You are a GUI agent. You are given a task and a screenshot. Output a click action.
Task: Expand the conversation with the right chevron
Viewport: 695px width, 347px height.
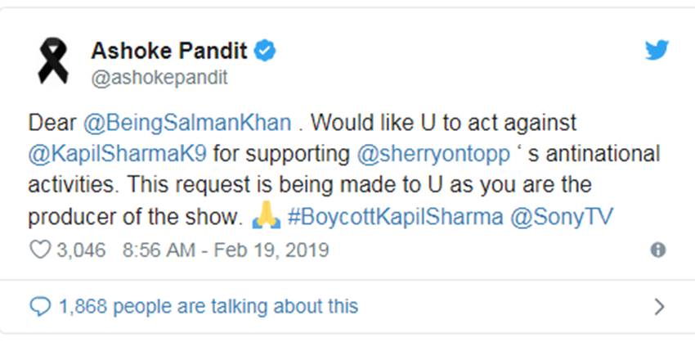click(659, 307)
